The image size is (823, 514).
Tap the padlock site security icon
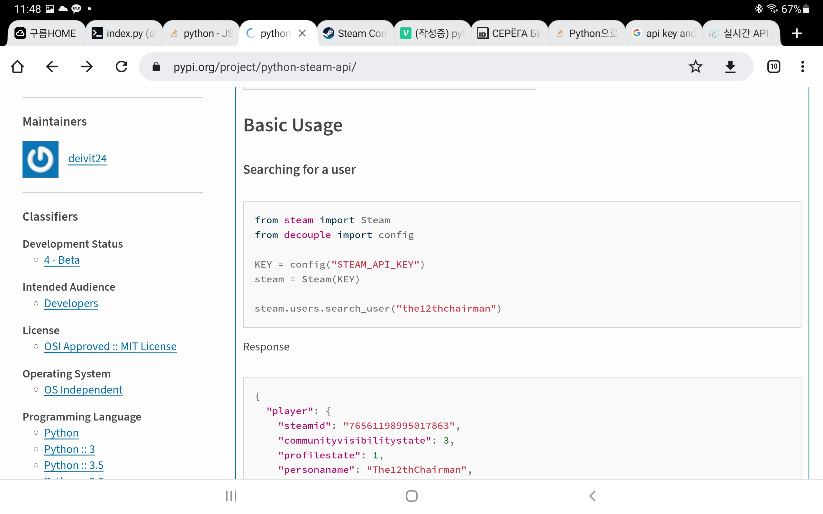click(156, 66)
